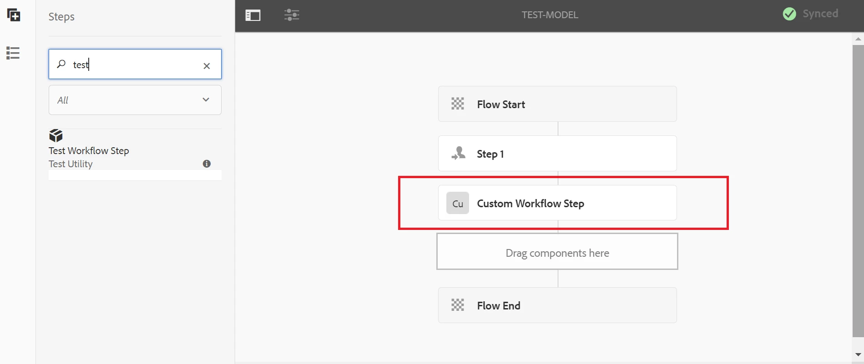The height and width of the screenshot is (364, 864).
Task: Click the Flow End checkered icon
Action: click(x=458, y=305)
